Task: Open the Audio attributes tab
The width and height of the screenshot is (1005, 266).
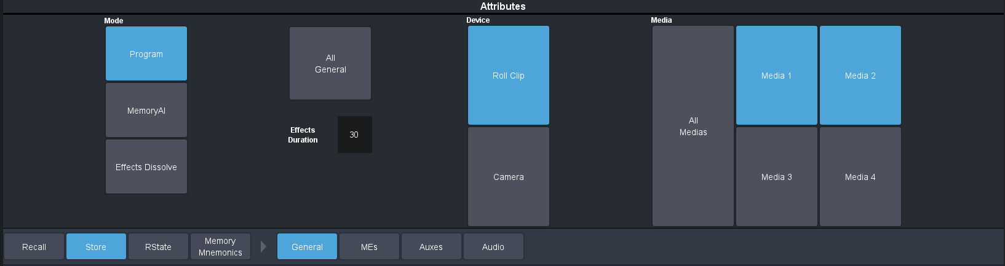Action: point(493,246)
